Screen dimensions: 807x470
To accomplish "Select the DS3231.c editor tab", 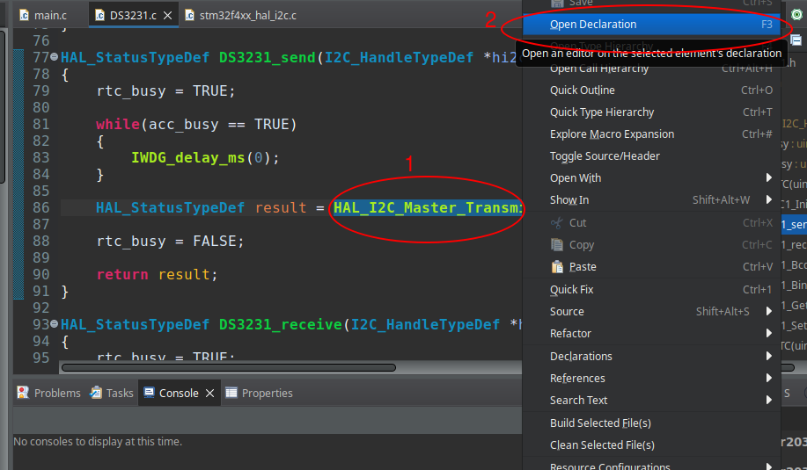I will coord(133,16).
